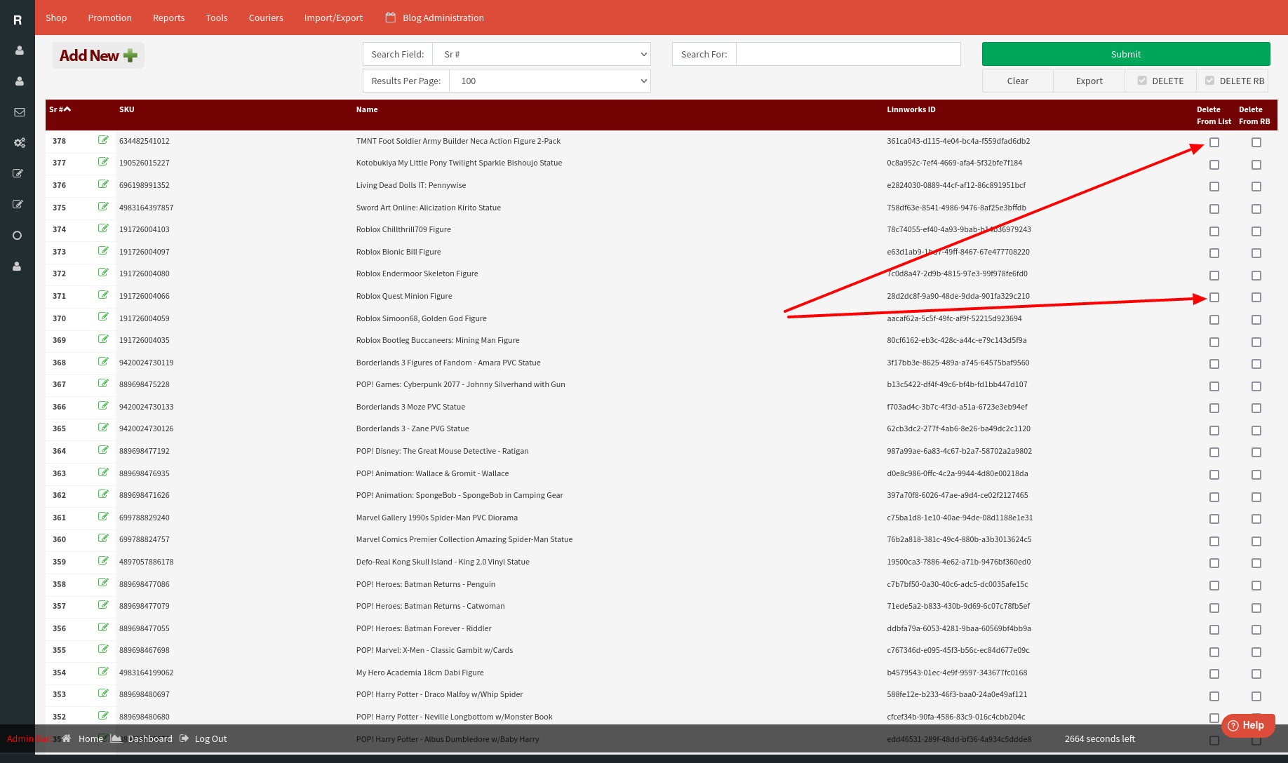Edit row 378 TMNT Foot Soldier entry
This screenshot has width=1288, height=763.
[x=103, y=140]
